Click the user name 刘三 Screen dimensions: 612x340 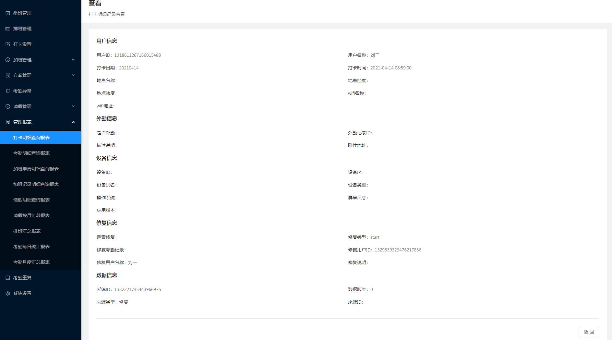(375, 55)
